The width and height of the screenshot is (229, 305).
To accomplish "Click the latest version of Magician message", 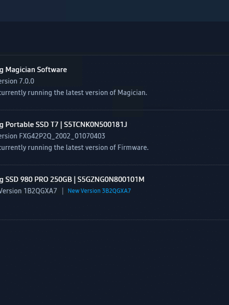I will (73, 93).
